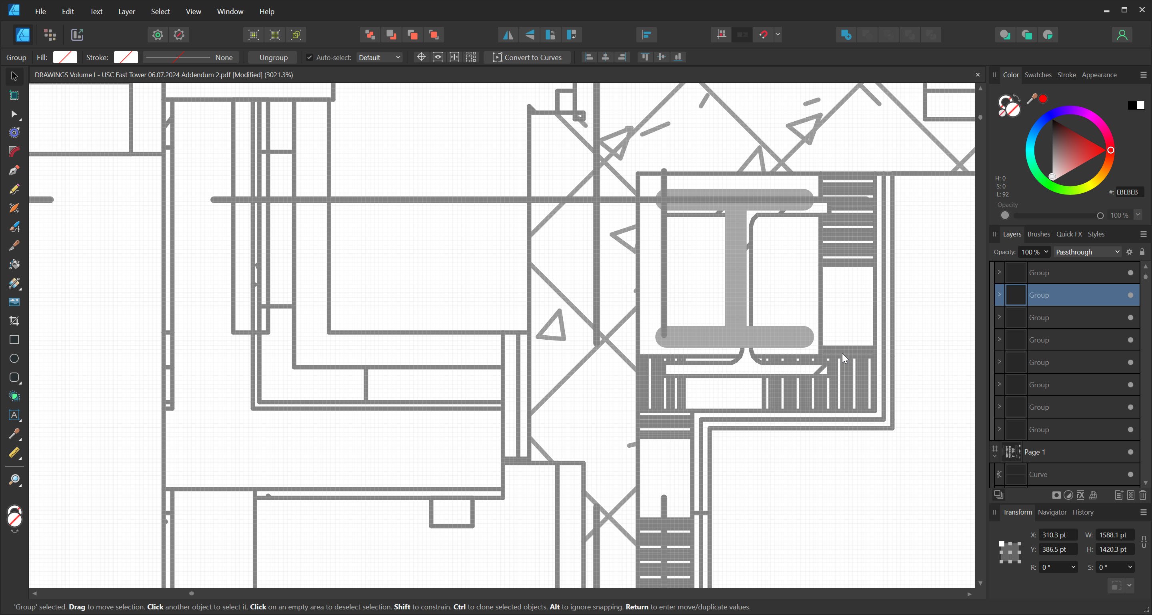Expand the highlighted Group layer
The image size is (1152, 615).
(x=999, y=294)
